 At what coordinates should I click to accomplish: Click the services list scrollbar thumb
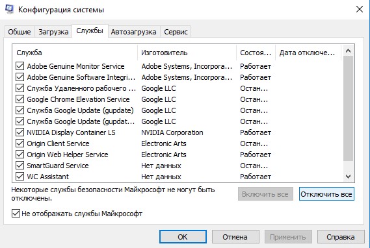pos(349,108)
